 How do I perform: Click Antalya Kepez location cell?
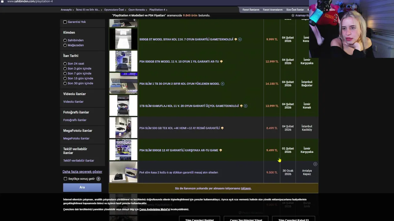[307, 173]
